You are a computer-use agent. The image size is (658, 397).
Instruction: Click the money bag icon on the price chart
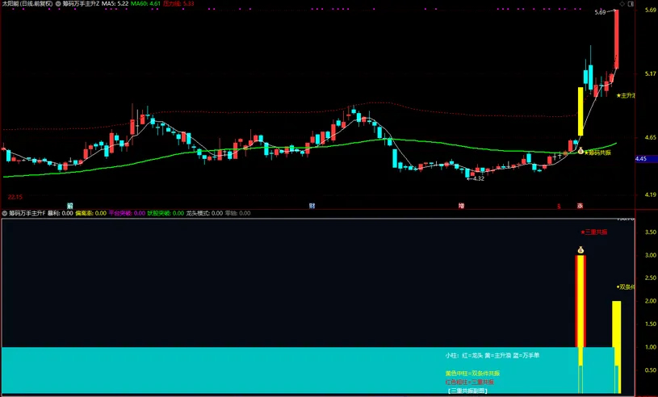tap(580, 151)
